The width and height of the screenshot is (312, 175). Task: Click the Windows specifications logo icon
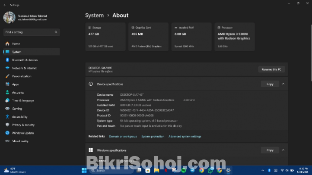coord(91,150)
